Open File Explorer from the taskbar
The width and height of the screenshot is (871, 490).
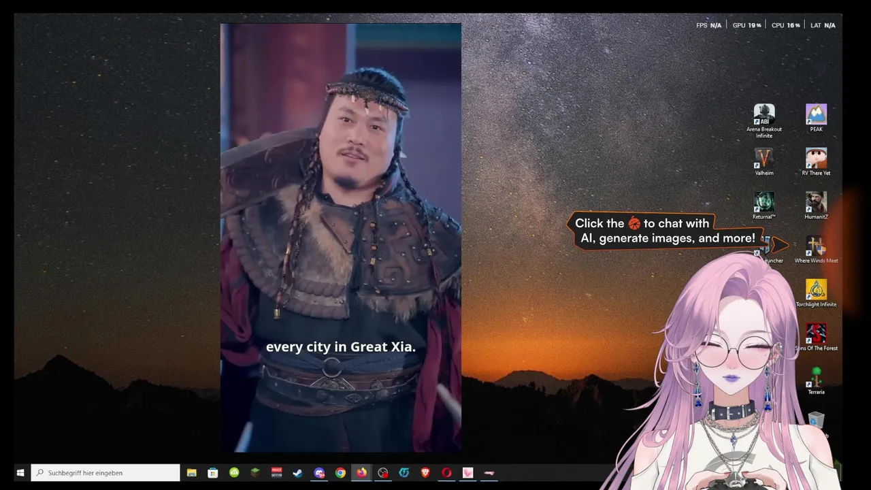pos(192,472)
